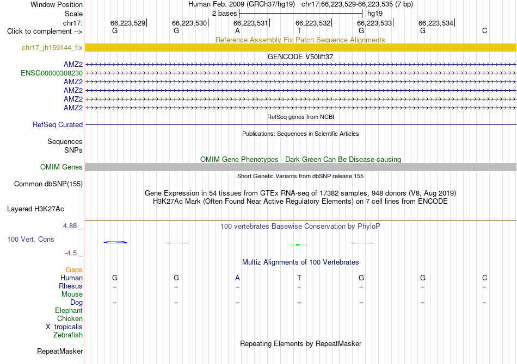Viewport: 517px width, 364px height.
Task: Click the Window Position label
Action: (x=57, y=4)
